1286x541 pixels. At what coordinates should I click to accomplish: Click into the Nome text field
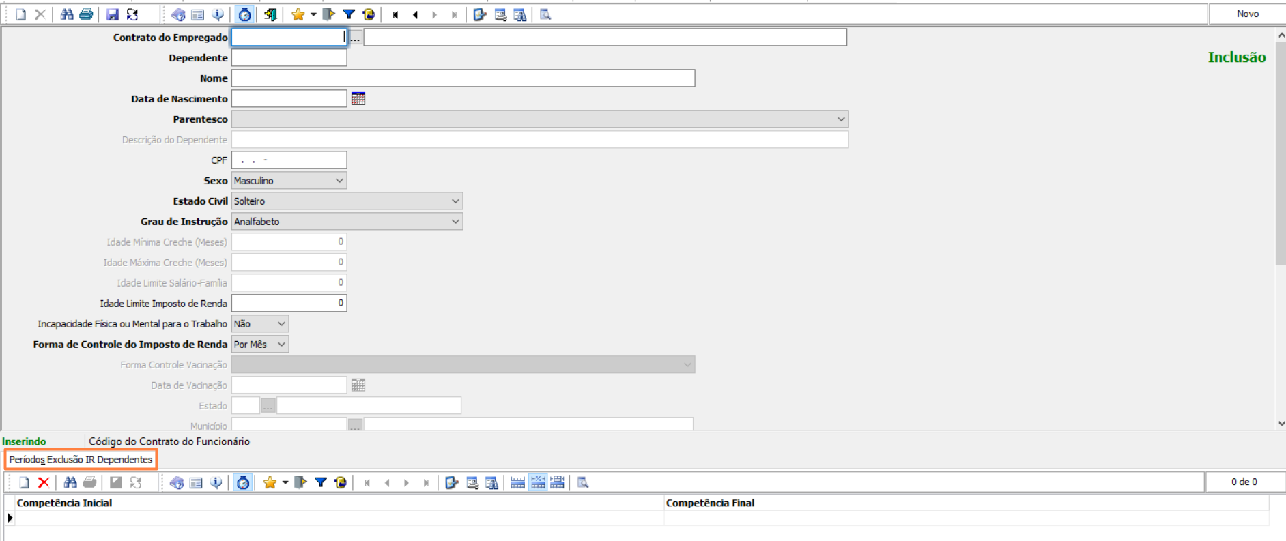pyautogui.click(x=463, y=78)
